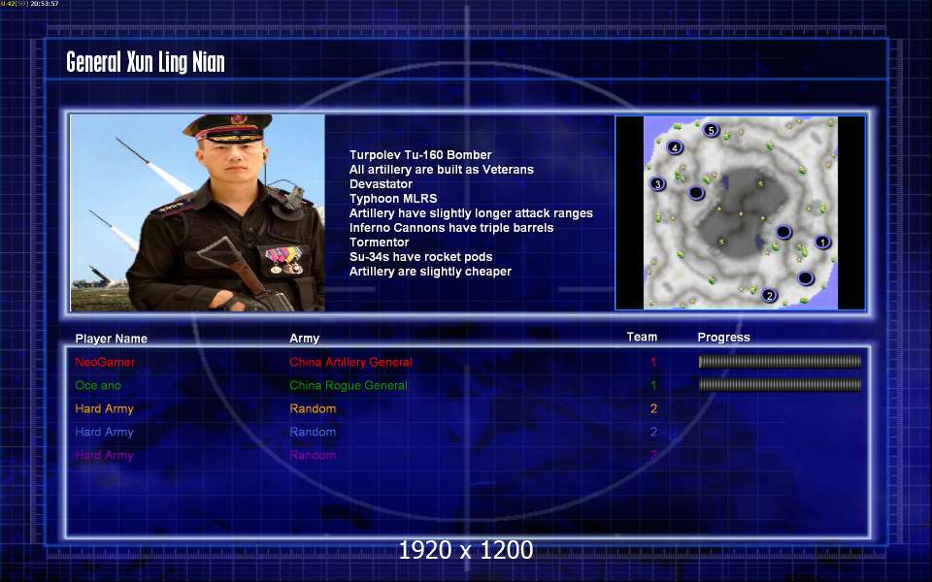Image resolution: width=932 pixels, height=582 pixels.
Task: Select start position marker 4 on minimap
Action: [x=674, y=147]
